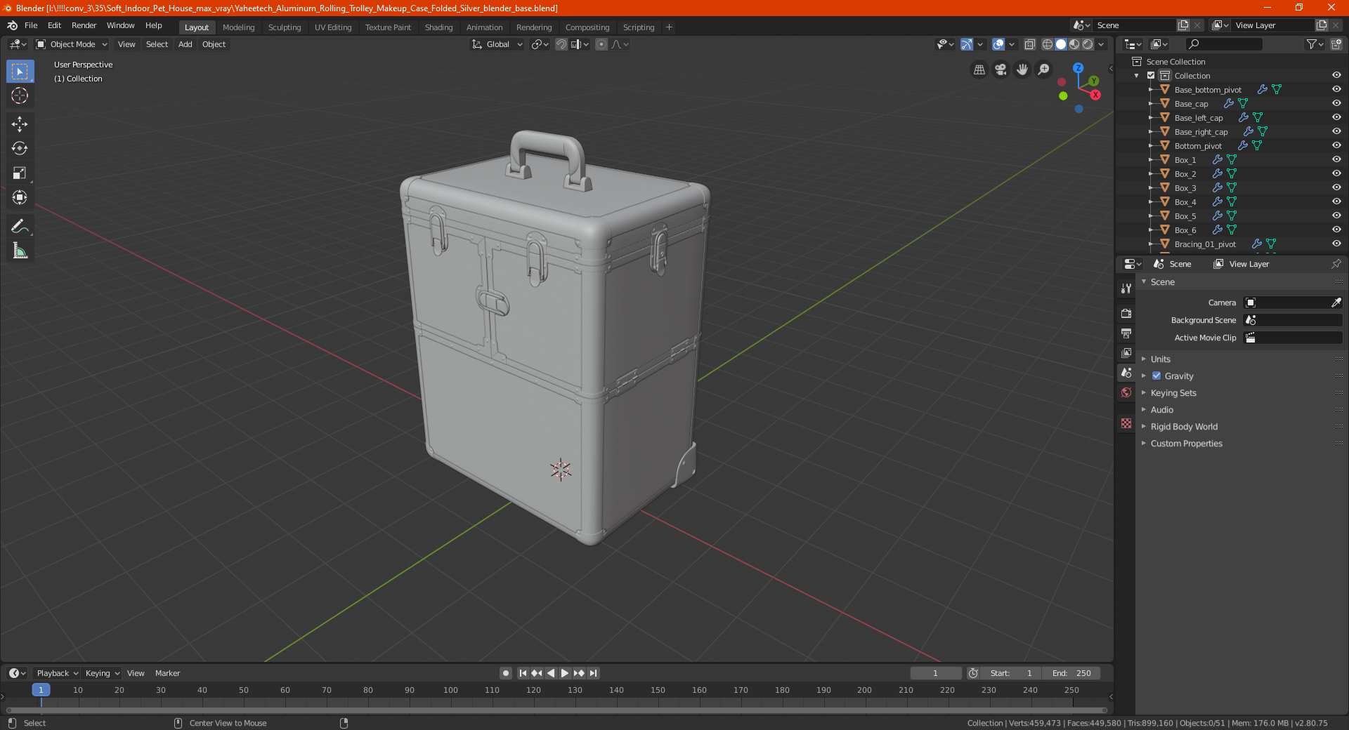
Task: Open the World properties tab
Action: pos(1126,392)
